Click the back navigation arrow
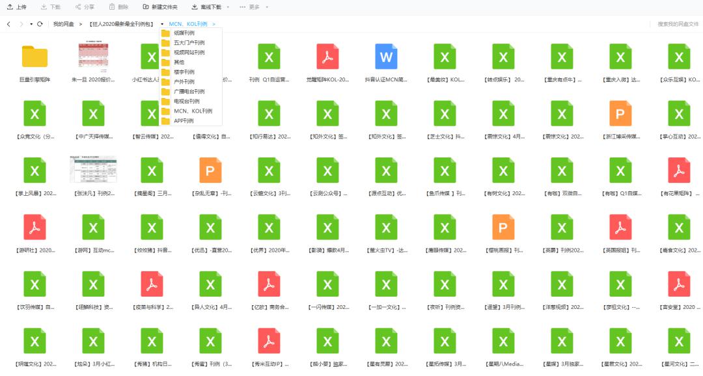The height and width of the screenshot is (376, 703). click(8, 24)
